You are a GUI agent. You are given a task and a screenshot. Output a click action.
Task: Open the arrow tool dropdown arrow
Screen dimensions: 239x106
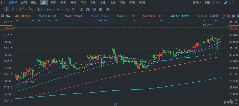tap(62, 9)
